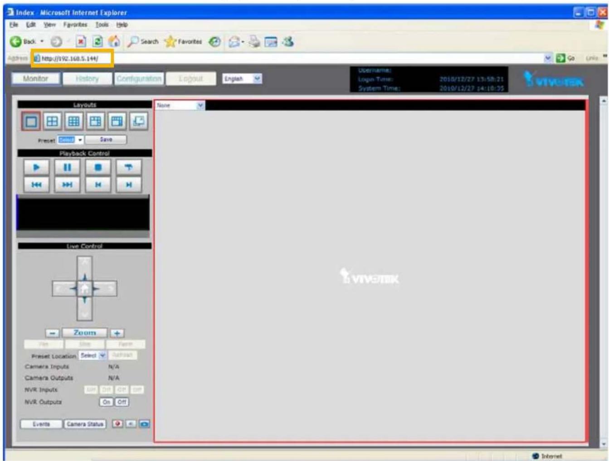Rewind with the fast-backward playback button

point(36,184)
